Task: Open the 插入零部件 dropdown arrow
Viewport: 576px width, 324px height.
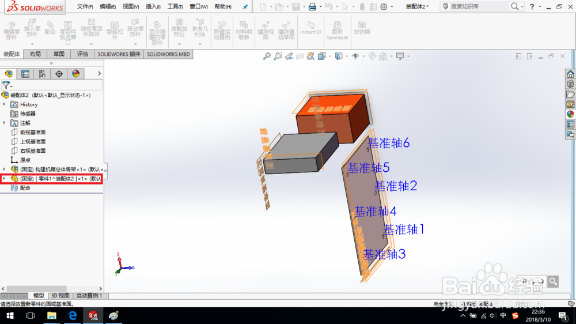Action: [32, 44]
